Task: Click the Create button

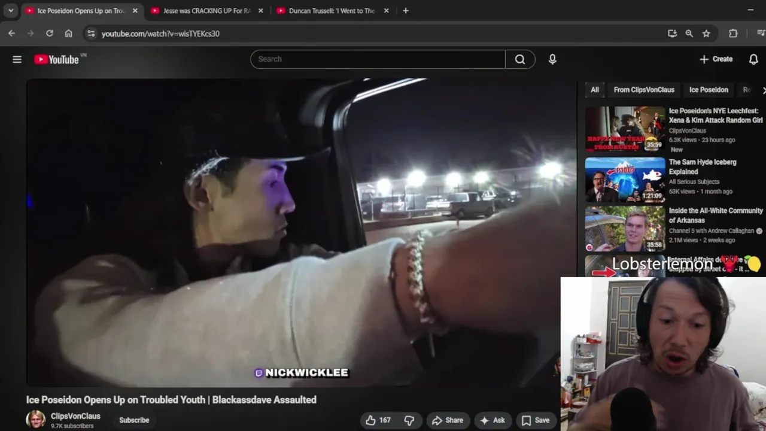Action: (x=716, y=59)
